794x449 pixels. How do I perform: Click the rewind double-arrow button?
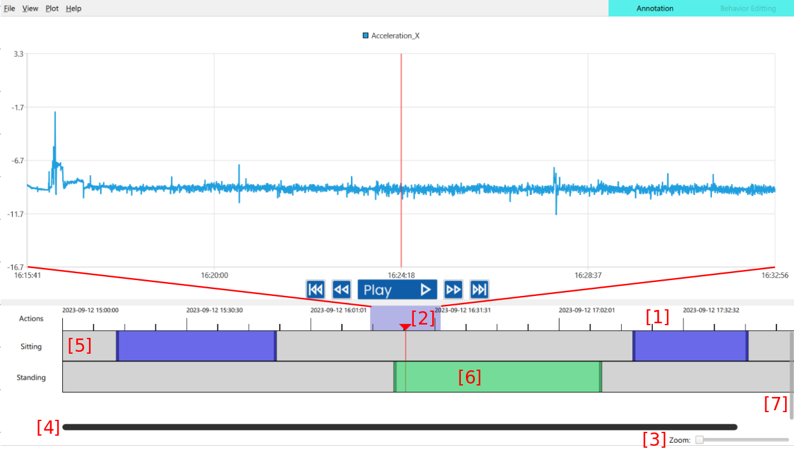341,290
